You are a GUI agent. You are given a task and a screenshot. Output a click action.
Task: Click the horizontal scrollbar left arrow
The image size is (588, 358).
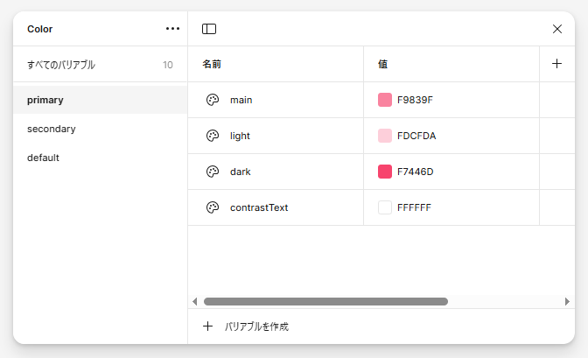click(x=194, y=301)
